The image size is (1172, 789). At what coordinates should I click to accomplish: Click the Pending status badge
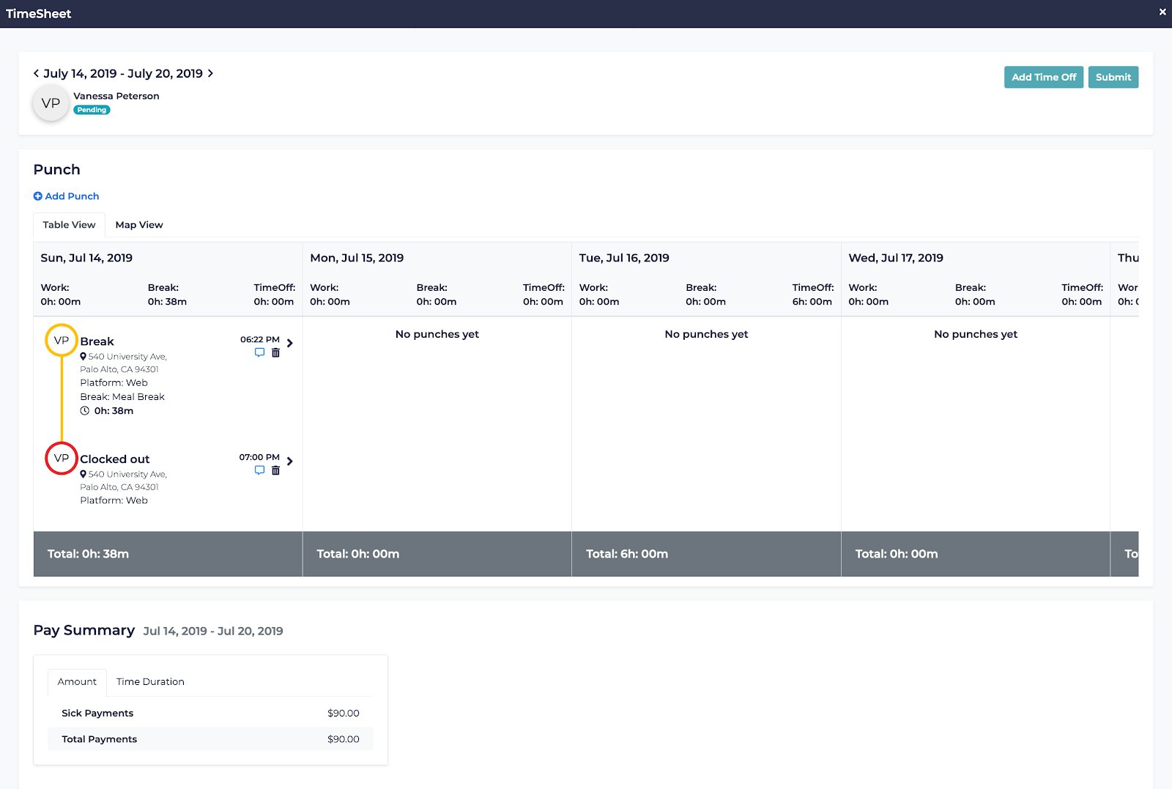tap(92, 110)
